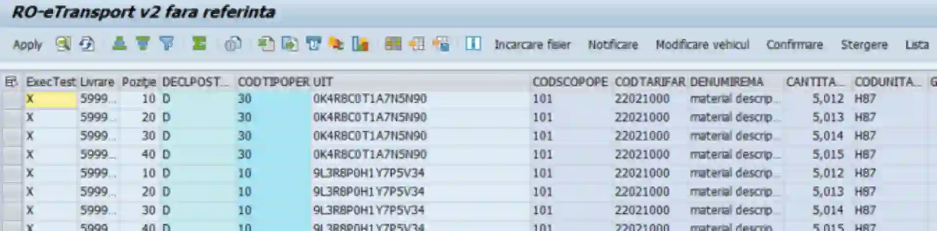Image resolution: width=937 pixels, height=231 pixels.
Task: Click the green Total sum icon
Action: point(199,44)
